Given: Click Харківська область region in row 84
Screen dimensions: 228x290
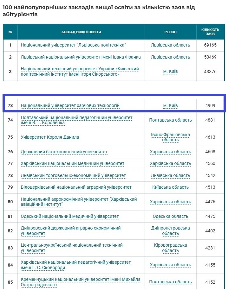Looking at the screenshot, I should [170, 265].
